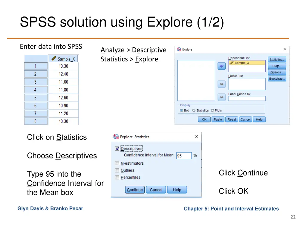Click the Explore dialog title icon
Image resolution: width=306 pixels, height=230 pixels.
pyautogui.click(x=179, y=49)
